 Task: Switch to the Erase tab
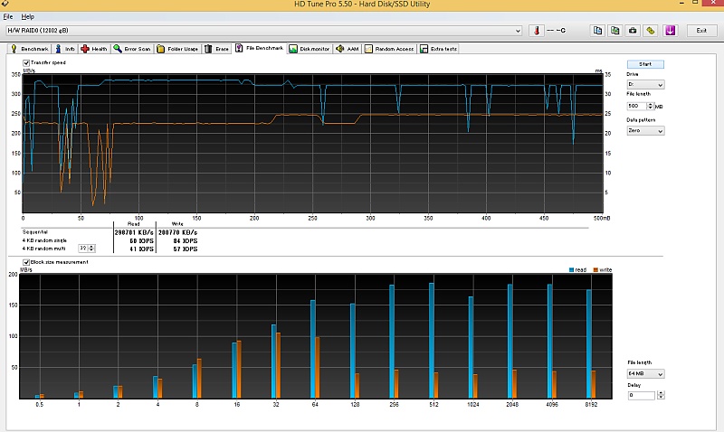point(217,49)
